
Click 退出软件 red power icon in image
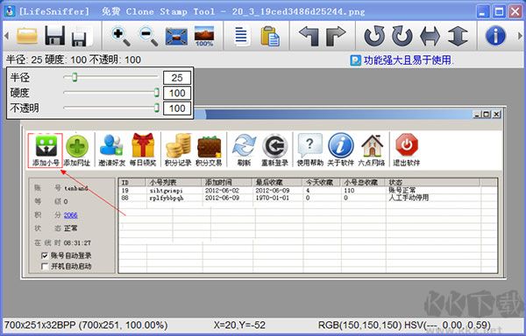coord(407,150)
